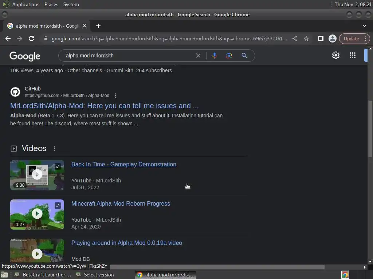Click the 'Gummi Sith. 264 subscribers.' text
The width and height of the screenshot is (373, 279).
pos(140,70)
